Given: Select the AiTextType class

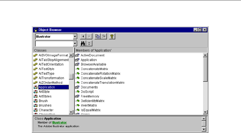Looking at the screenshot, I should point(46,74).
